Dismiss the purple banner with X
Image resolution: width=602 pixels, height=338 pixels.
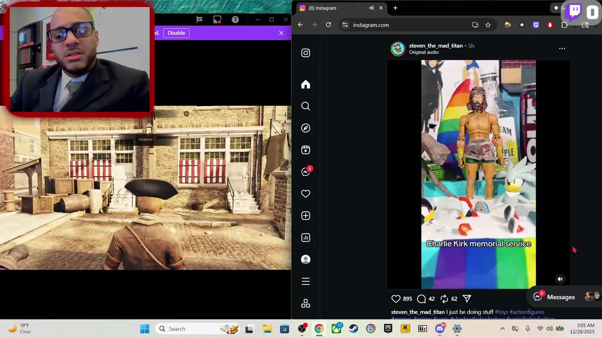pyautogui.click(x=281, y=33)
